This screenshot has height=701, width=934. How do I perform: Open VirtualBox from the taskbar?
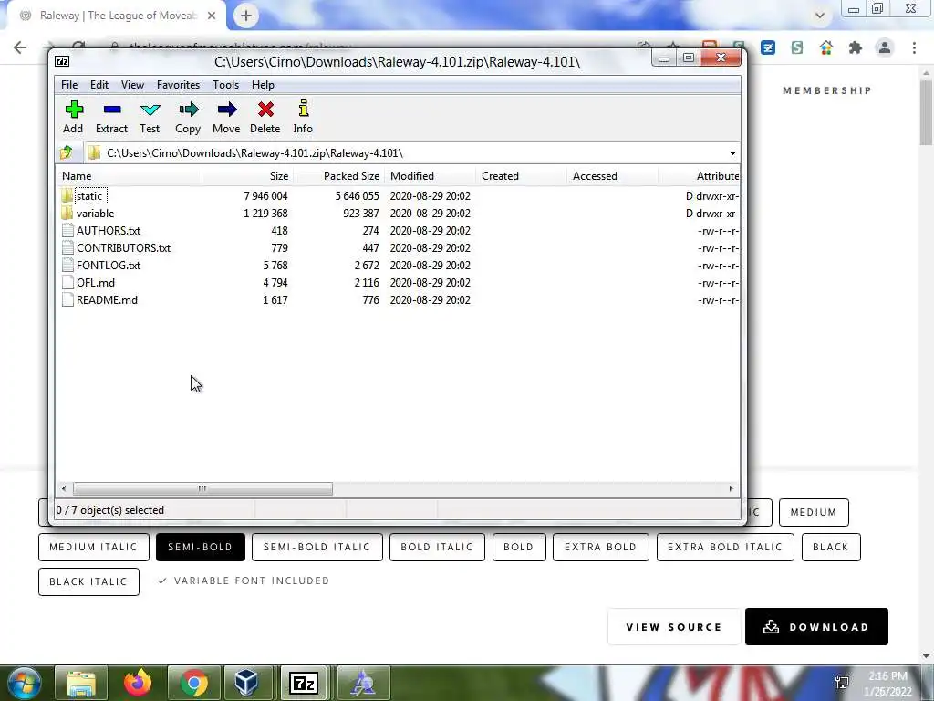pos(246,683)
